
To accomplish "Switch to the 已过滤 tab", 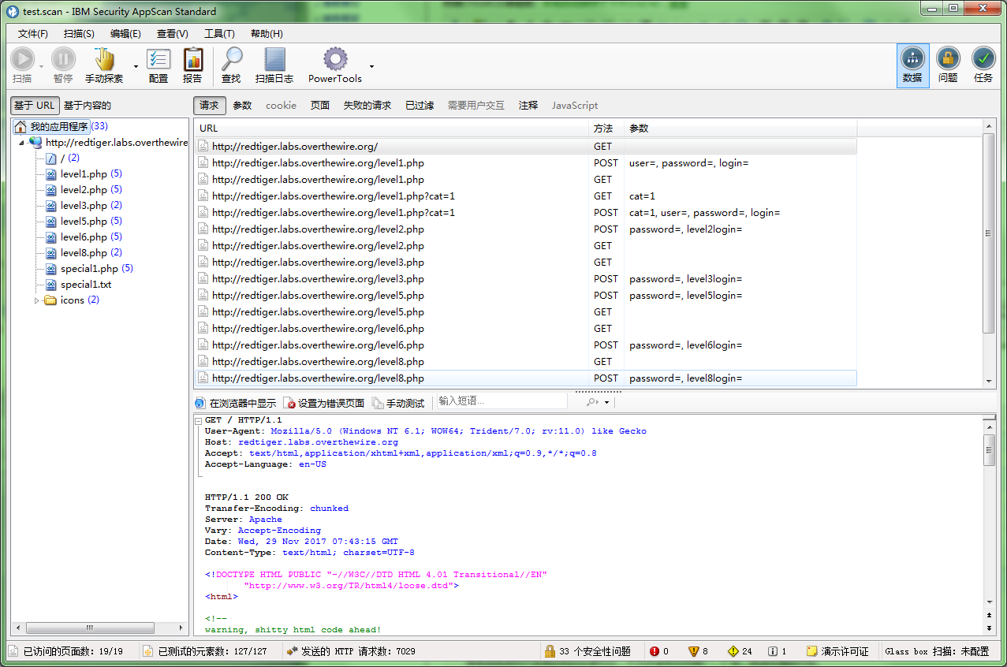I will (x=420, y=106).
